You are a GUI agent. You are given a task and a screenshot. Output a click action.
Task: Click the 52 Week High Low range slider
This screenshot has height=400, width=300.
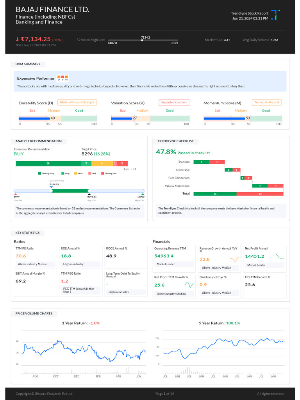tap(143, 40)
